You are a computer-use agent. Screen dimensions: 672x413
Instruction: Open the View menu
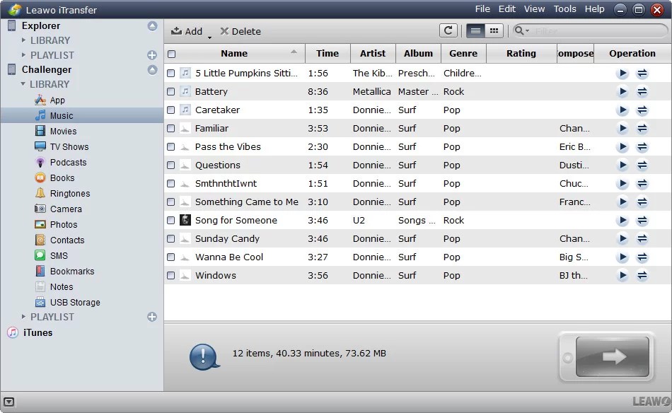pos(534,9)
